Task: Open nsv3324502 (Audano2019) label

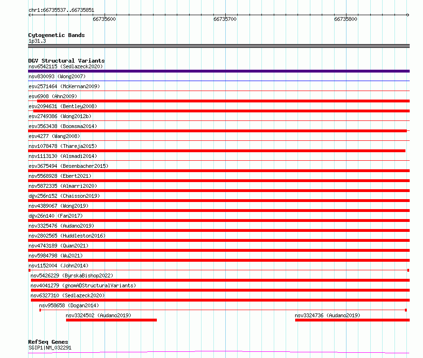Action: [x=98, y=315]
